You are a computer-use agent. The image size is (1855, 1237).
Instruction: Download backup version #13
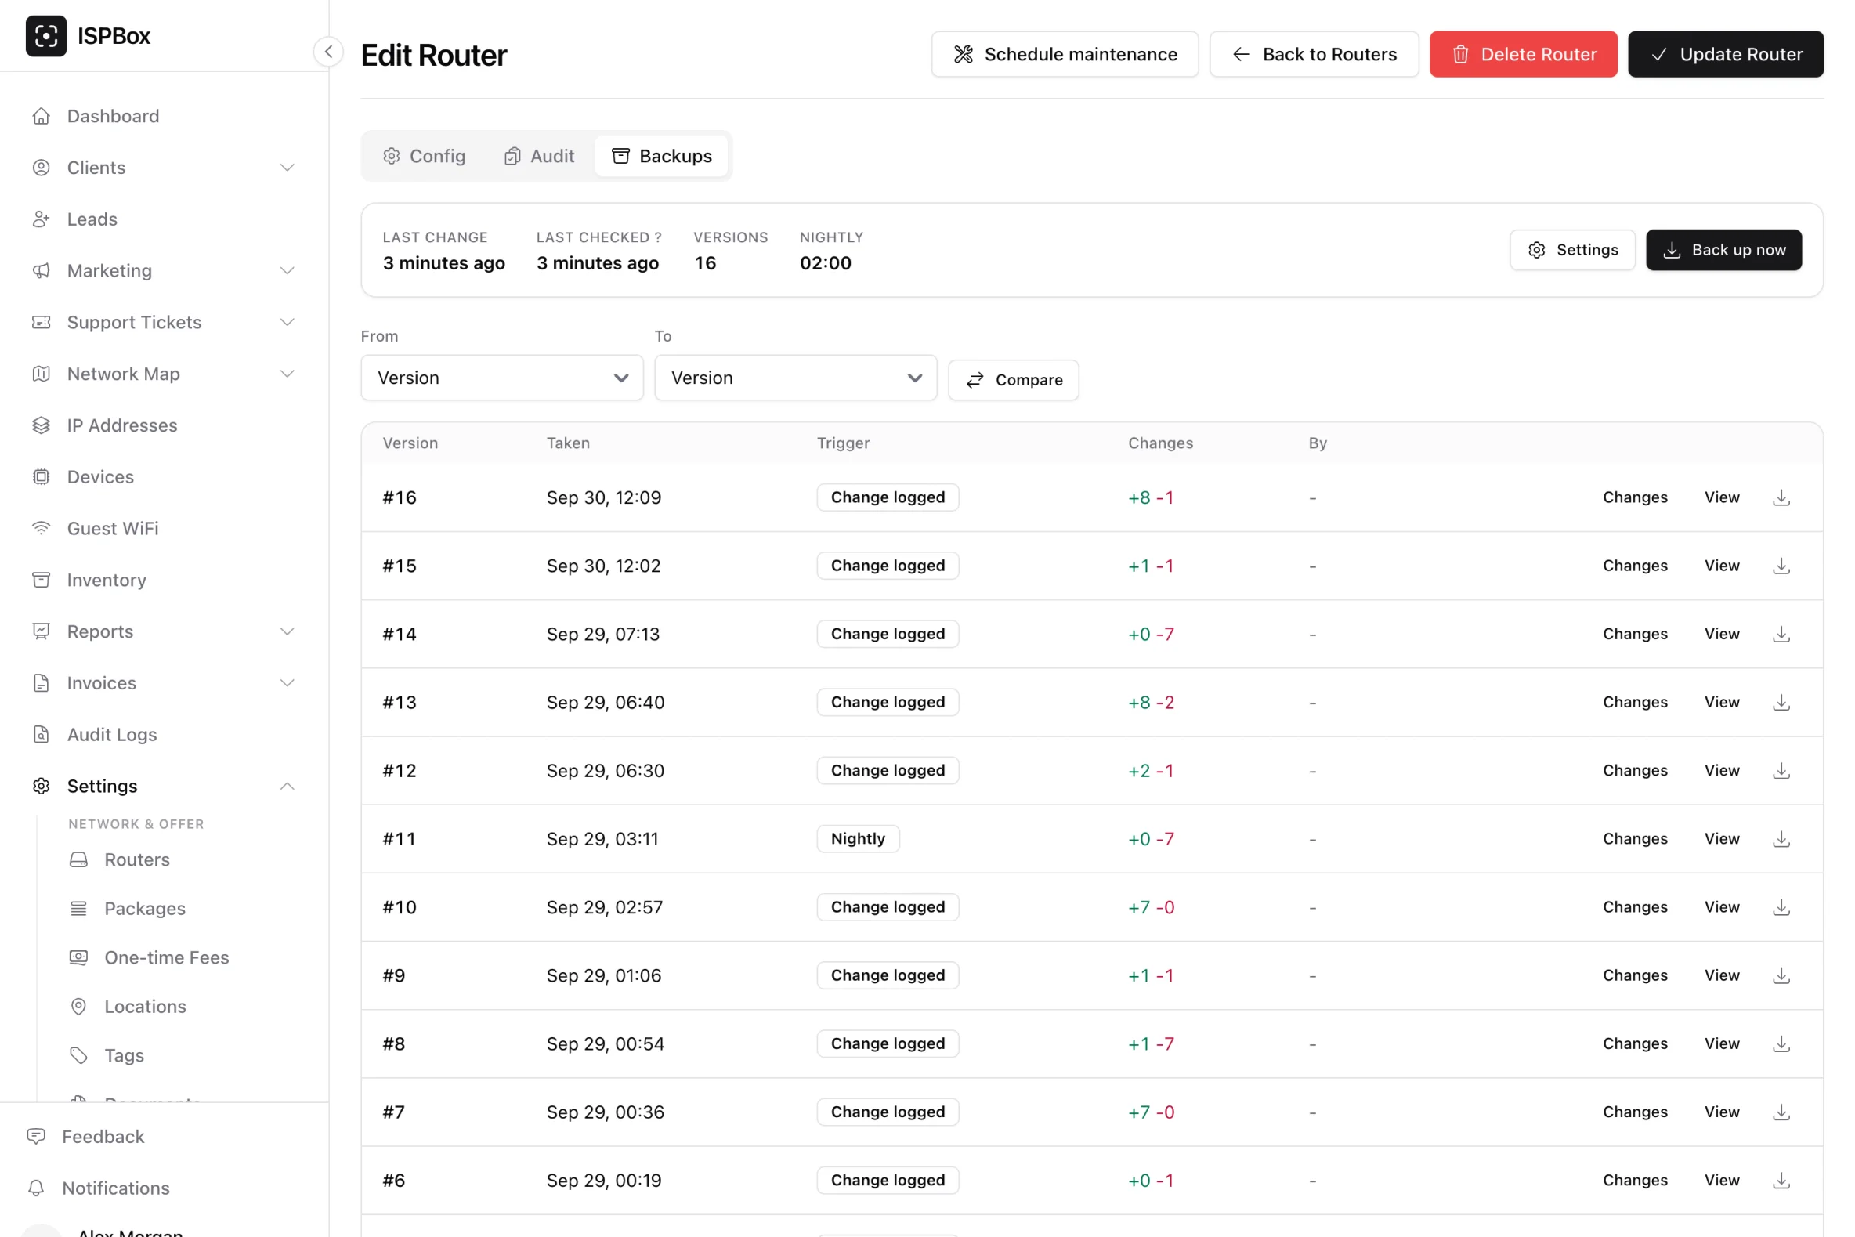(x=1781, y=702)
